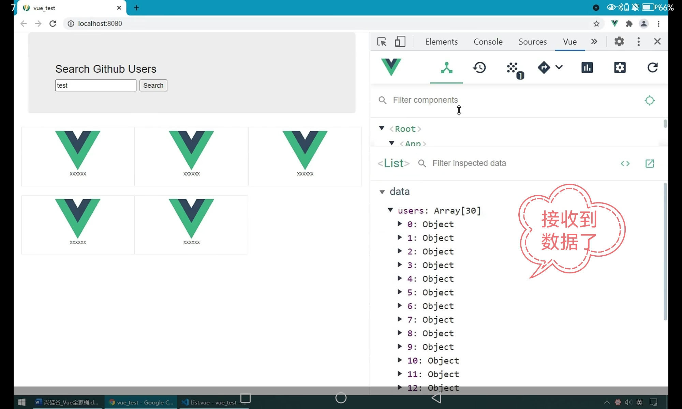Click inspect DOM angle brackets icon

point(625,164)
